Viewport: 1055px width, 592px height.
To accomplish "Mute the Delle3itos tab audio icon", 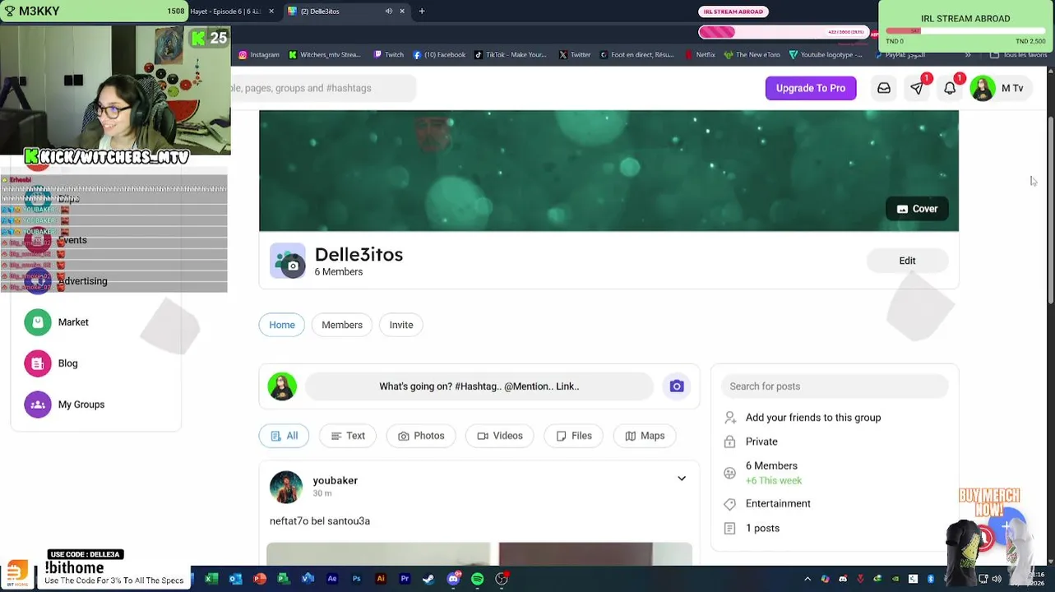I will 388,12.
